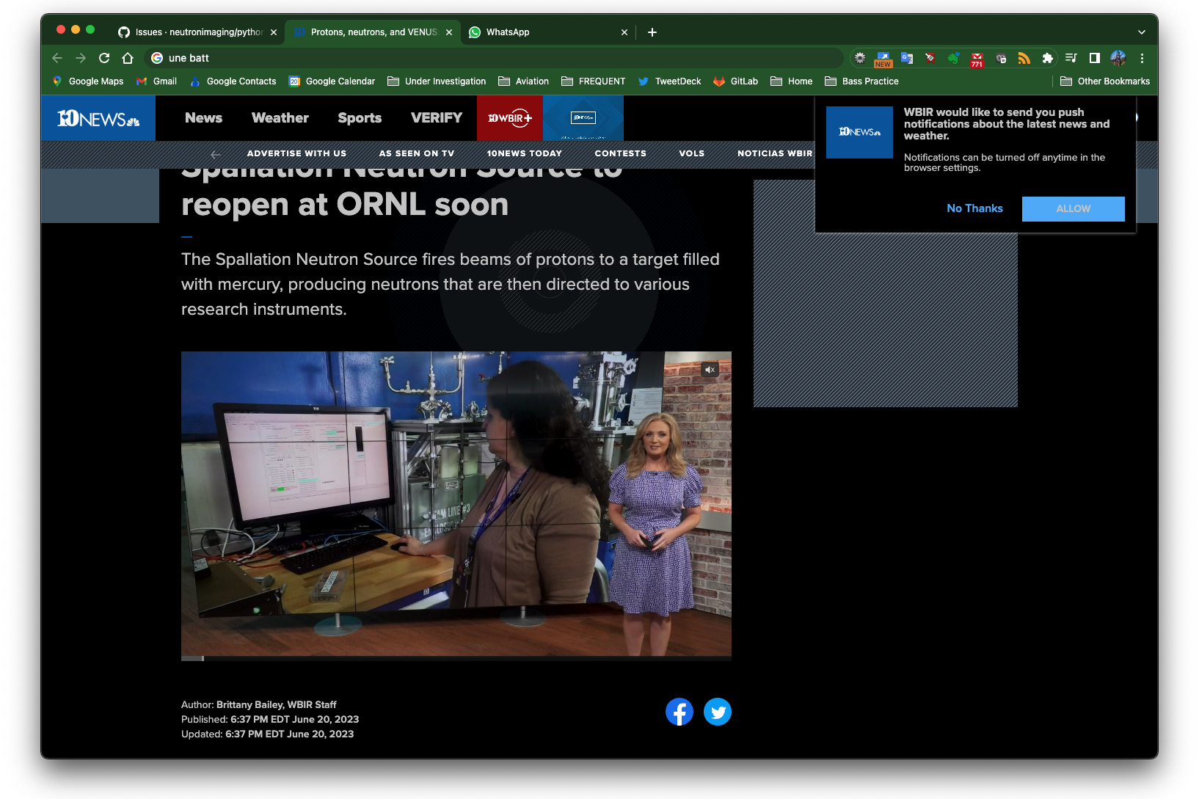
Task: Click the video progress bar
Action: (456, 658)
